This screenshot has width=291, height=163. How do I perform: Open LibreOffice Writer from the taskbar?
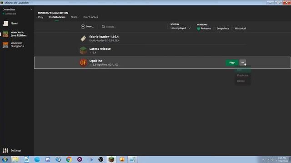(26, 159)
